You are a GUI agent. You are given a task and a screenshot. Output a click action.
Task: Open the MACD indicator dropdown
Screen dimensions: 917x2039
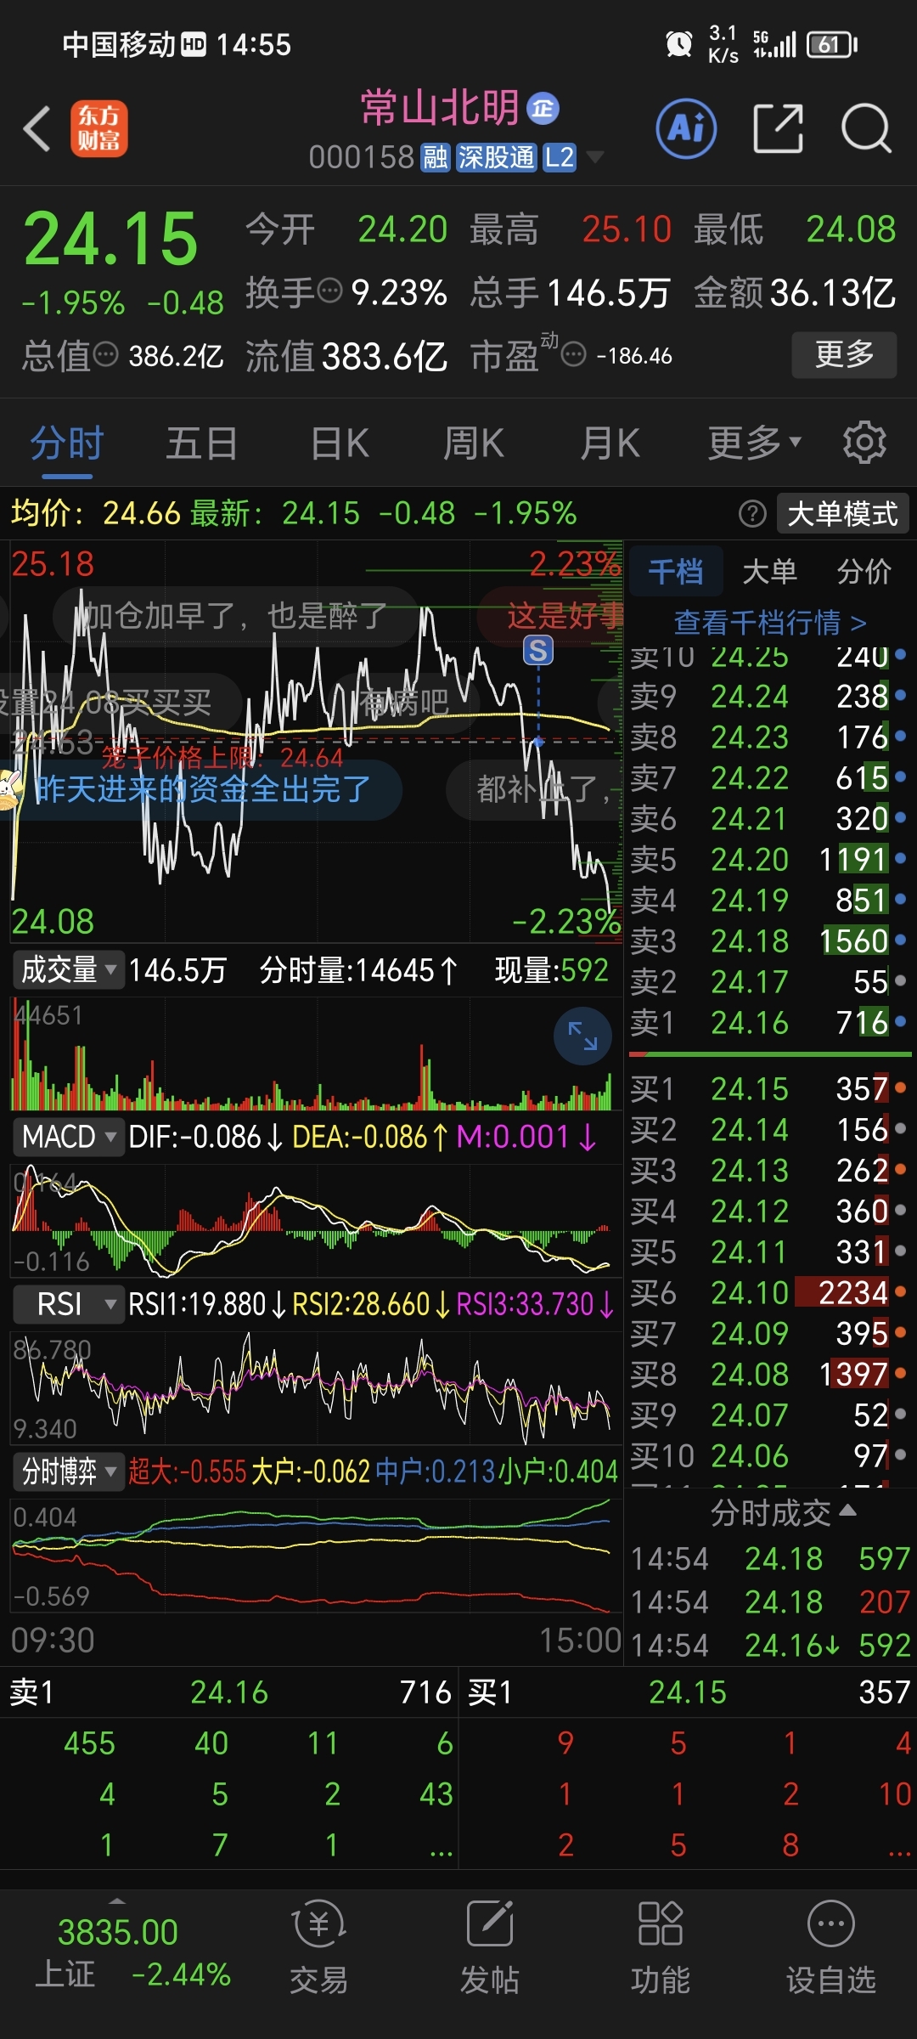coord(69,1136)
